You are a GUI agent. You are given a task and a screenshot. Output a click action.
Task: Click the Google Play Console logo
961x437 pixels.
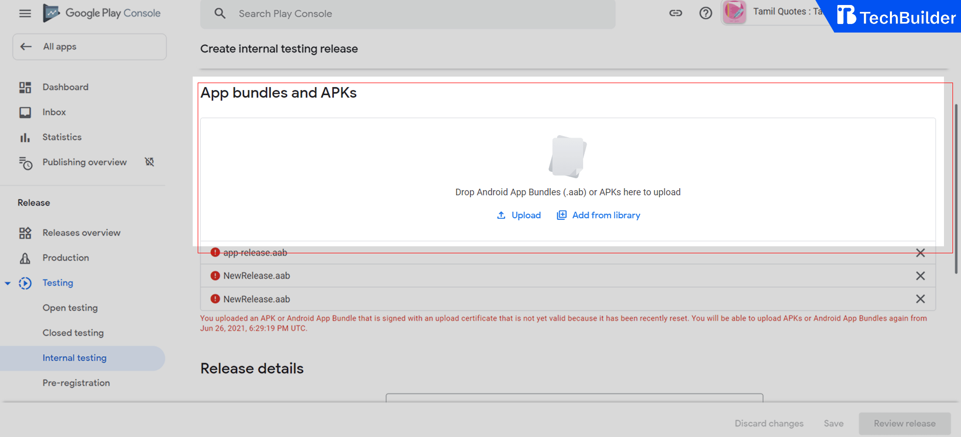tap(102, 13)
